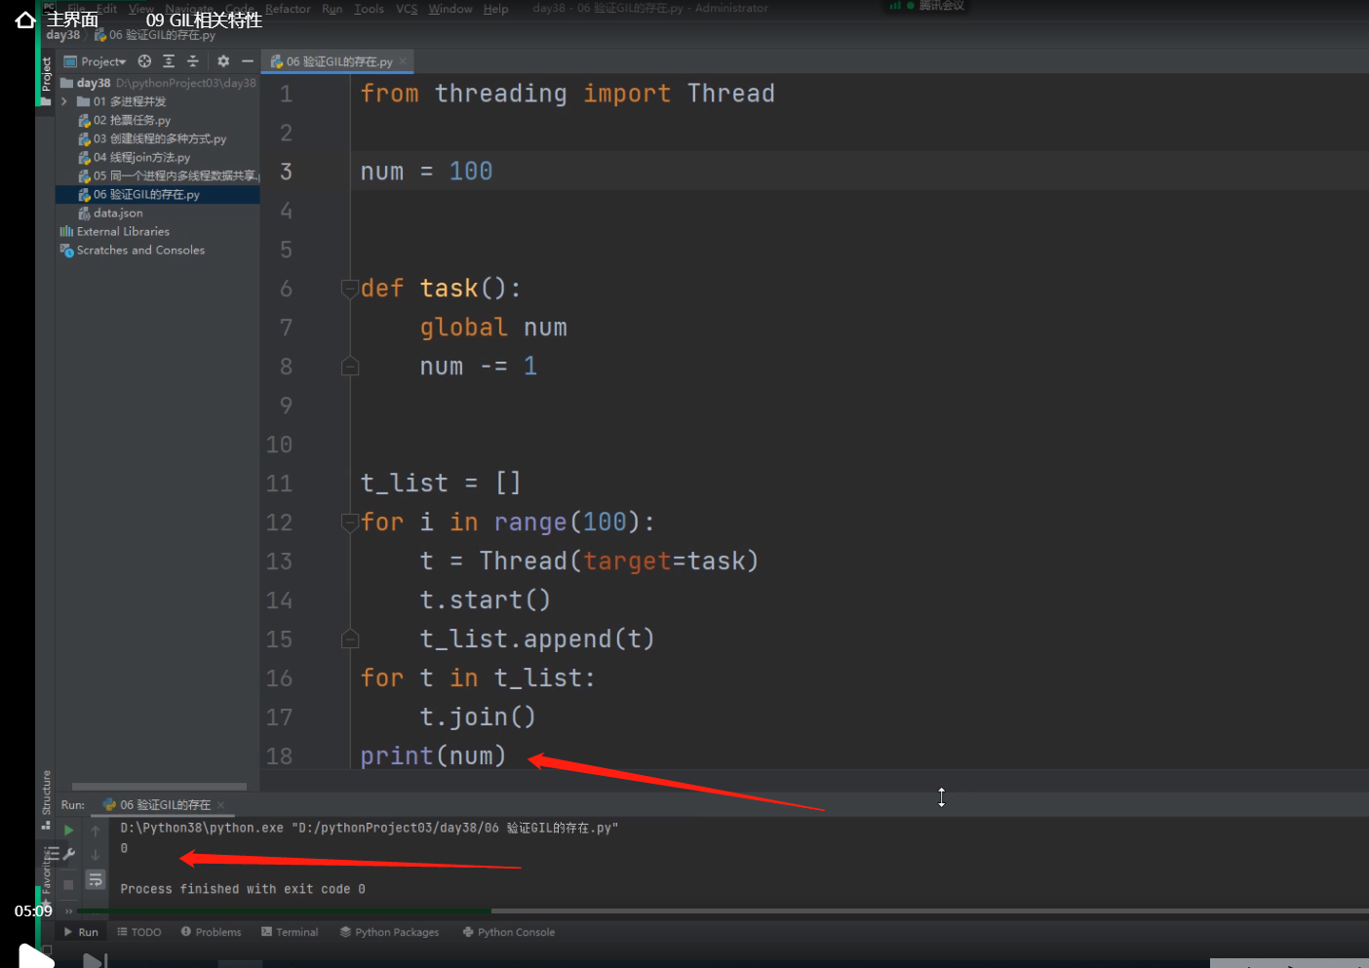Place cursor on 'num = 100' line
The width and height of the screenshot is (1369, 968).
click(426, 172)
